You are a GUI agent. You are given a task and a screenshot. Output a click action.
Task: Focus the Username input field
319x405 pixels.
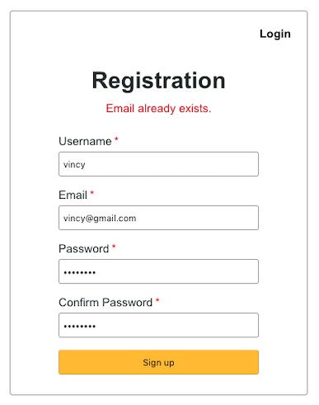pos(158,164)
